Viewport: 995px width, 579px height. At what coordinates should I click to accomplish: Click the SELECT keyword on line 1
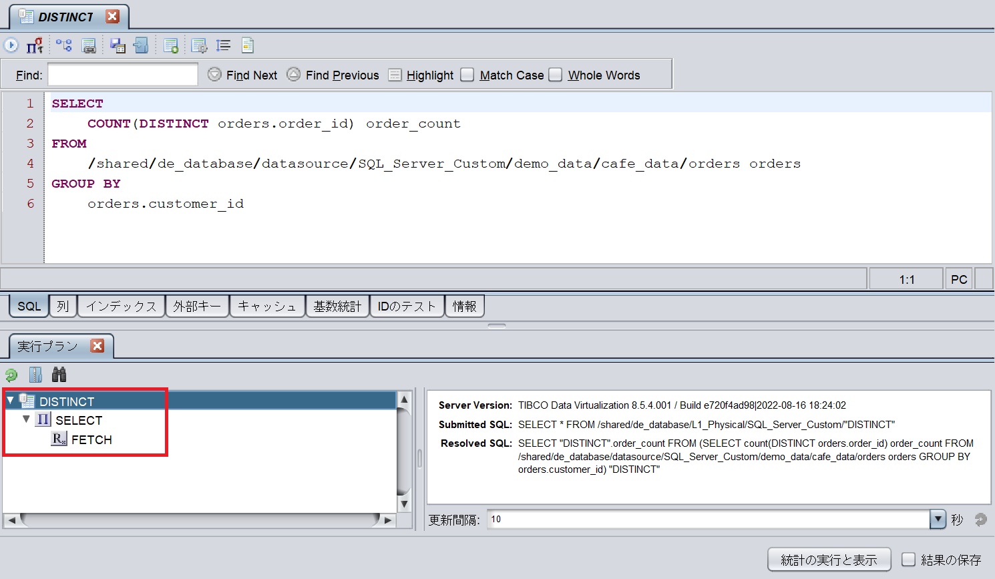coord(77,104)
